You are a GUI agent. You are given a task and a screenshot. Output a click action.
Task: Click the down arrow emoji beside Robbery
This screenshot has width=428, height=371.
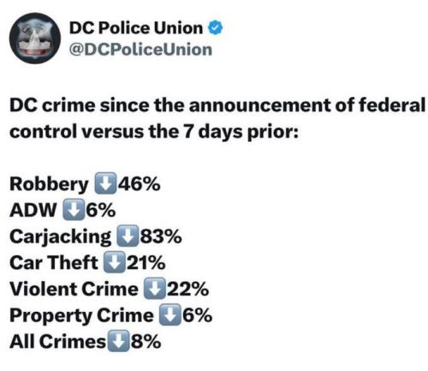pos(105,183)
